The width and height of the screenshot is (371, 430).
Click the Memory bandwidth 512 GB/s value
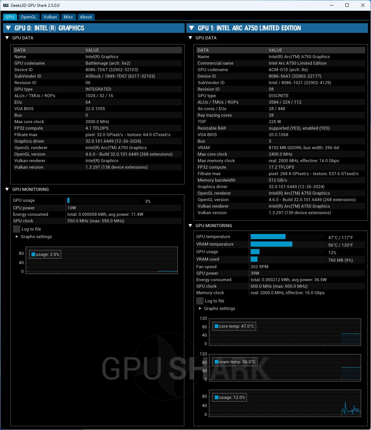[x=278, y=180]
